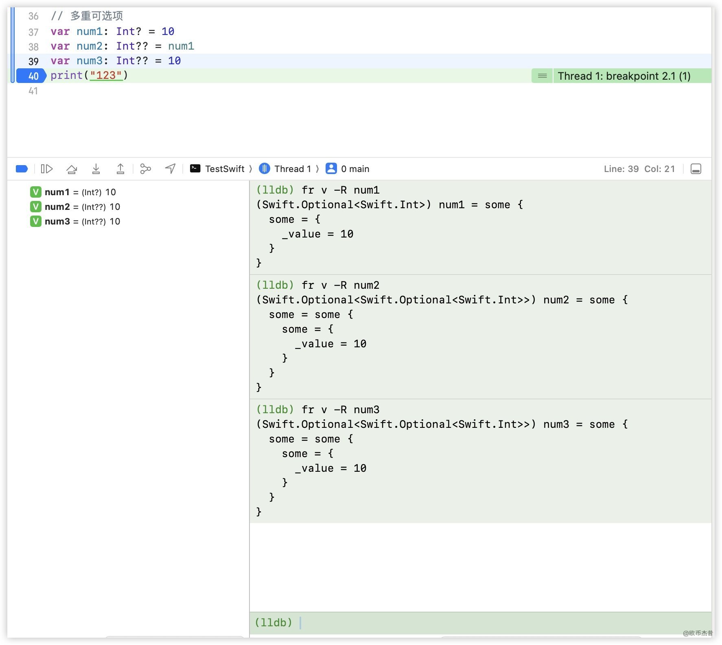Viewport: 722px width, 645px height.
Task: Toggle the debug area panel visibility button
Action: coord(696,169)
